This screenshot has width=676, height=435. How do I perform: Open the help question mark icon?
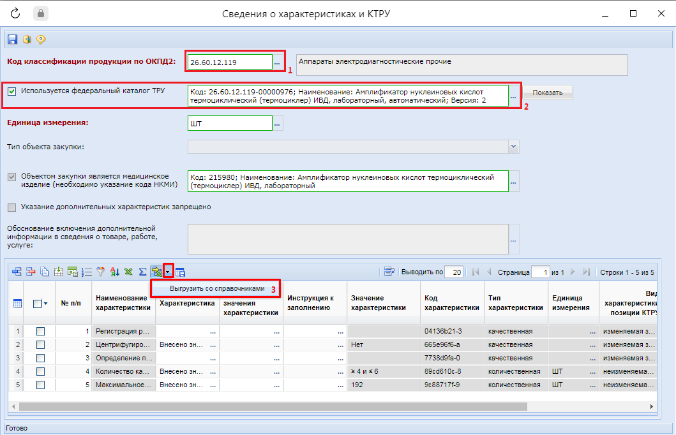tap(41, 40)
